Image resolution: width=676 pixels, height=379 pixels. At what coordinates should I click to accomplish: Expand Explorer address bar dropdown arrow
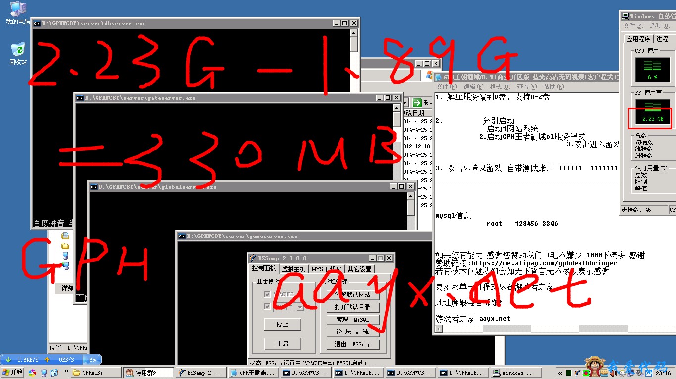click(405, 103)
